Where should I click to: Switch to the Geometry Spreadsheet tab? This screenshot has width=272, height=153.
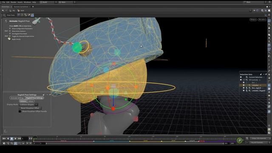21,7
